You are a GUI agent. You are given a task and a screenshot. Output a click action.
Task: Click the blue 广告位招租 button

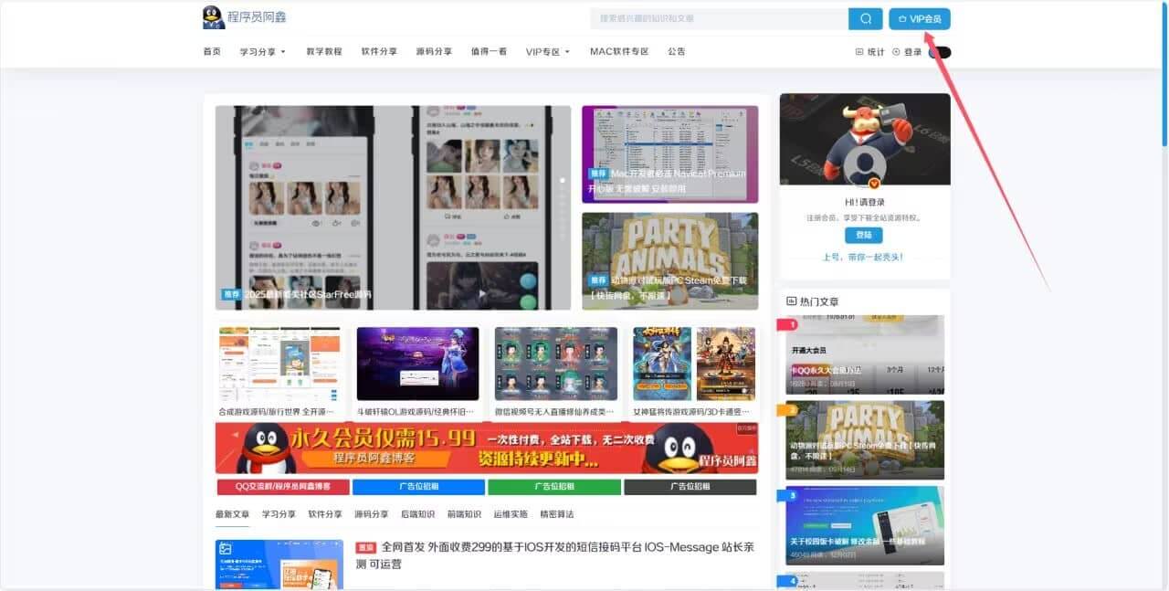(418, 487)
